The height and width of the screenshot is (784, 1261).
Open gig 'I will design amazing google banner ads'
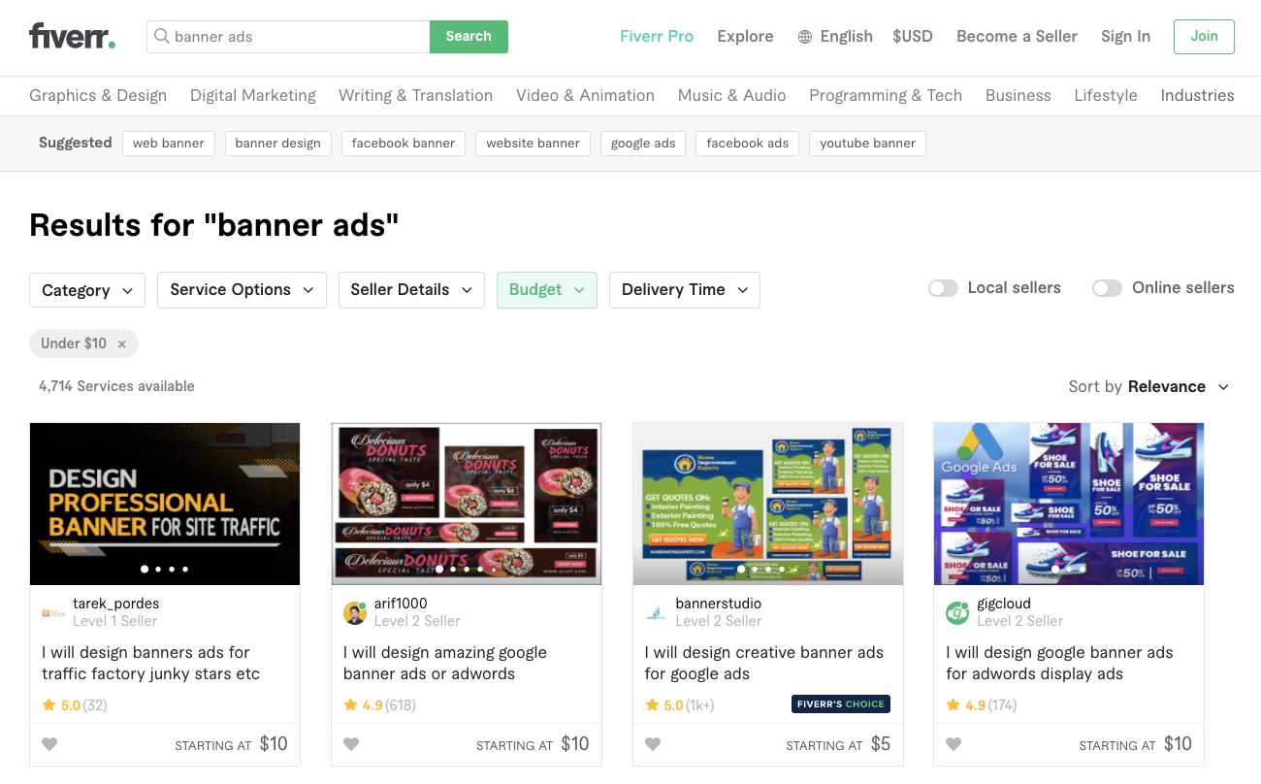click(445, 663)
